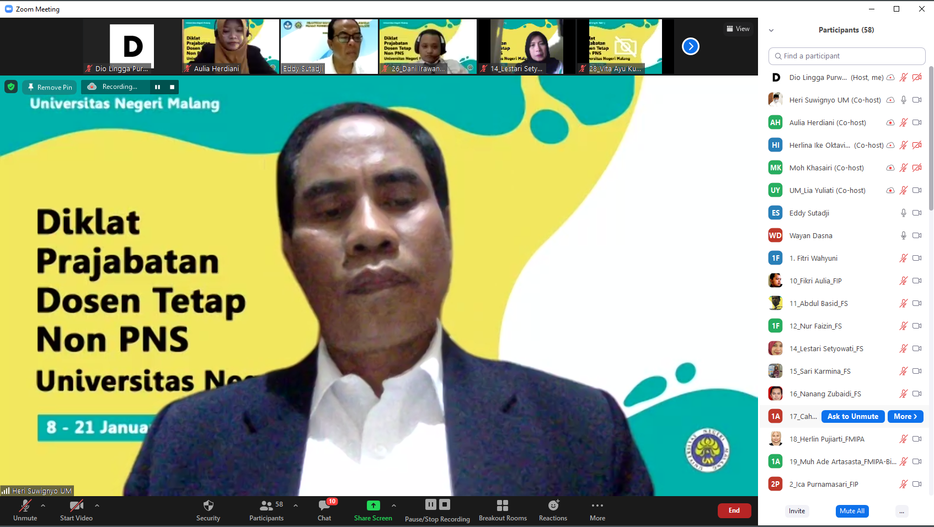Click Remove Pin on the video

pyautogui.click(x=50, y=87)
